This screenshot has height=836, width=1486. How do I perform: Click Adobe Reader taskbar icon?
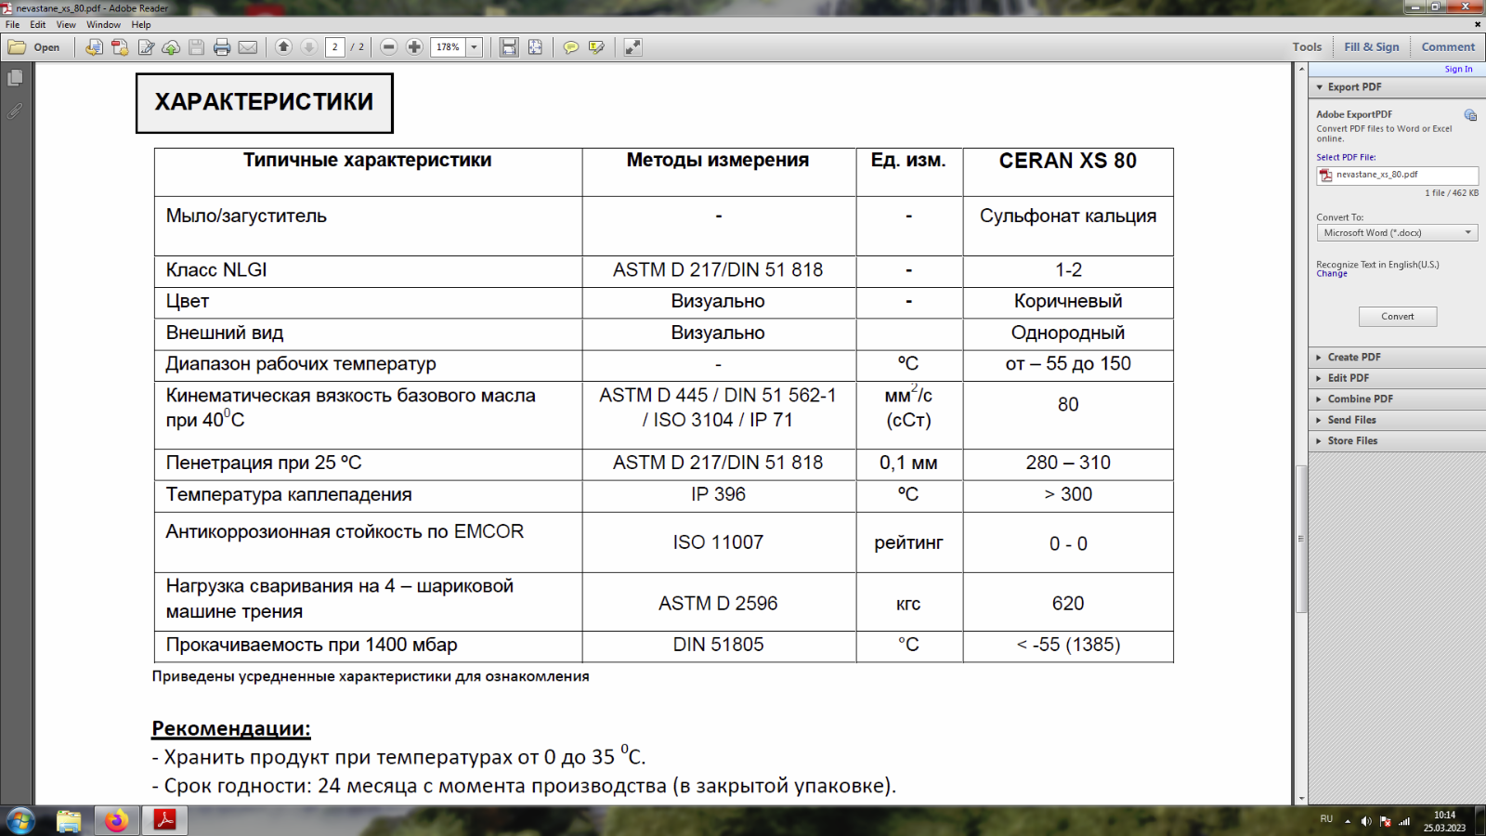coord(164,821)
